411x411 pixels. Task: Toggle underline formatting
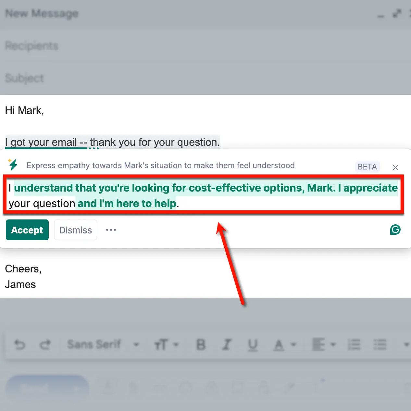pos(253,345)
